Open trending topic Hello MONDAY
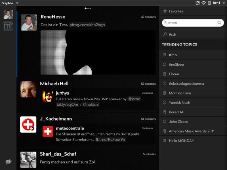This screenshot has height=170, width=227. click(x=193, y=141)
